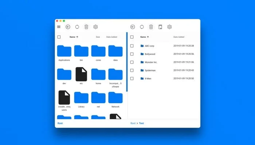This screenshot has width=255, height=145.
Task: Click the date 2019-01-09 19:21:06
Action: (x=184, y=62)
